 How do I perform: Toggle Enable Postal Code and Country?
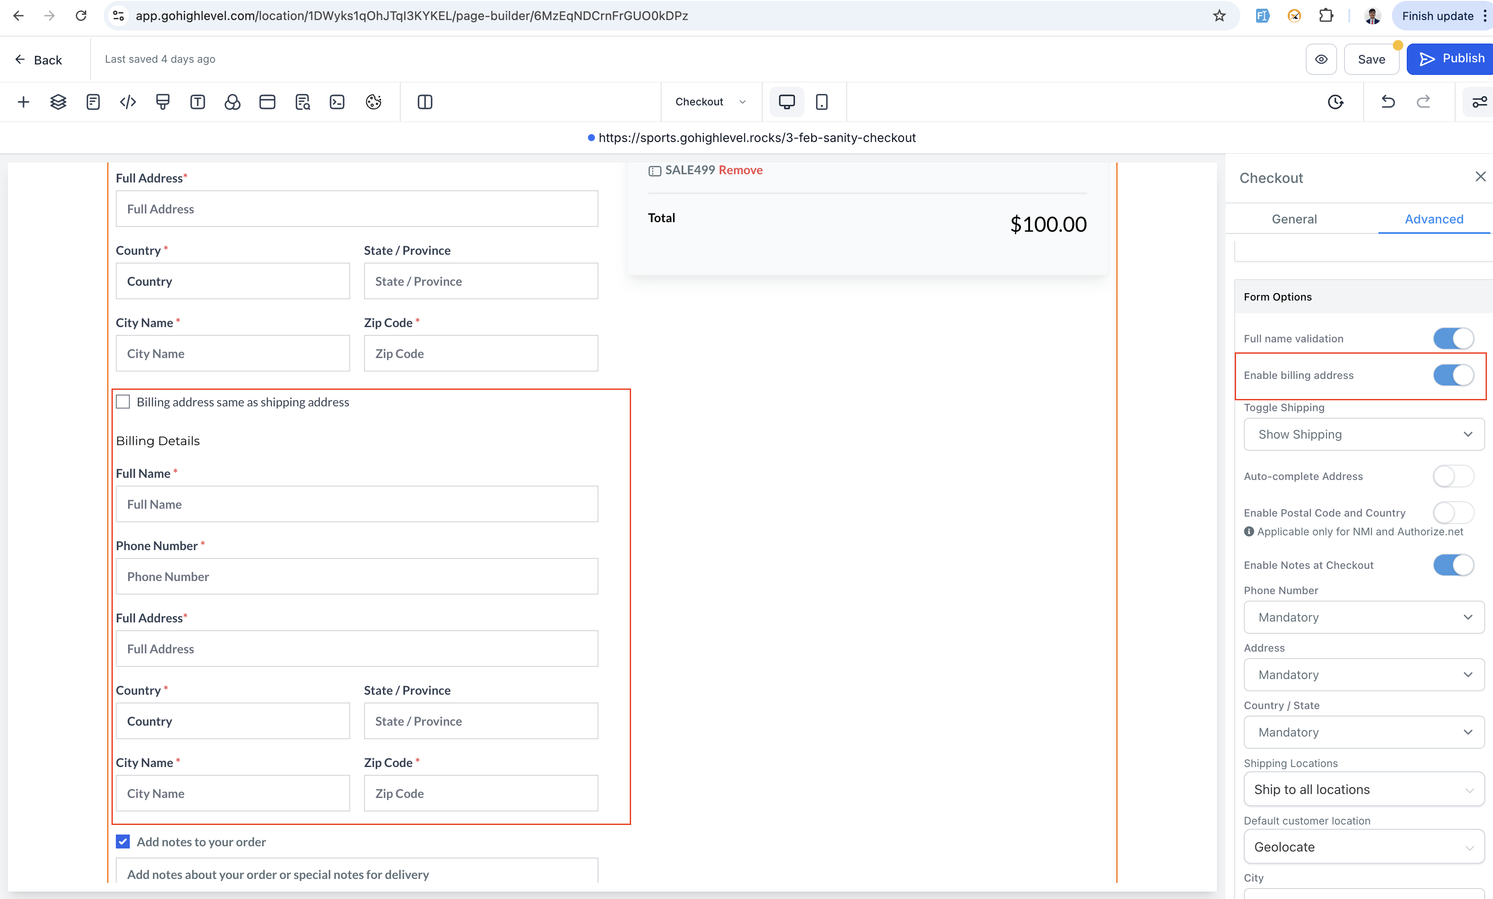click(1453, 513)
